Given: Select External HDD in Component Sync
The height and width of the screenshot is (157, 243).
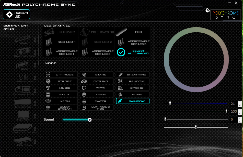Looking at the screenshot, I should click(x=23, y=91).
